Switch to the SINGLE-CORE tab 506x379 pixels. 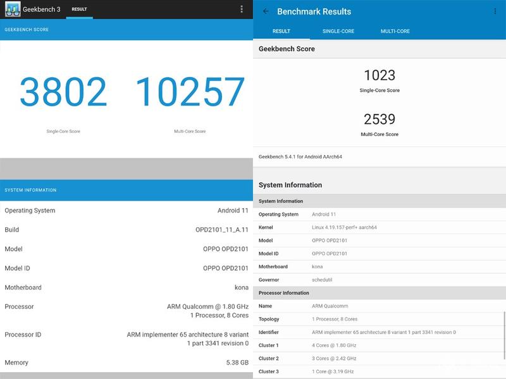coord(338,31)
